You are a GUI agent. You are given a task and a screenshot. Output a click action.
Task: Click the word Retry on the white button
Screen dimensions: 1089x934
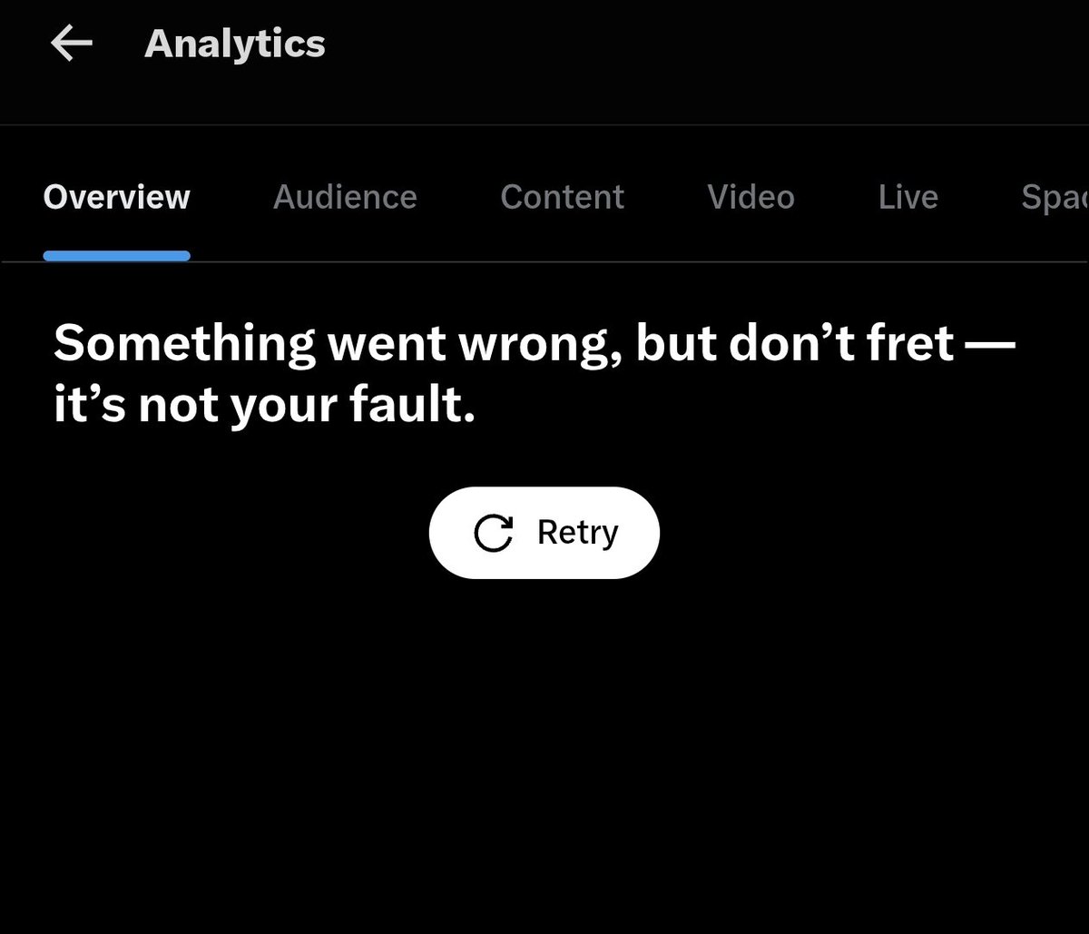(577, 532)
